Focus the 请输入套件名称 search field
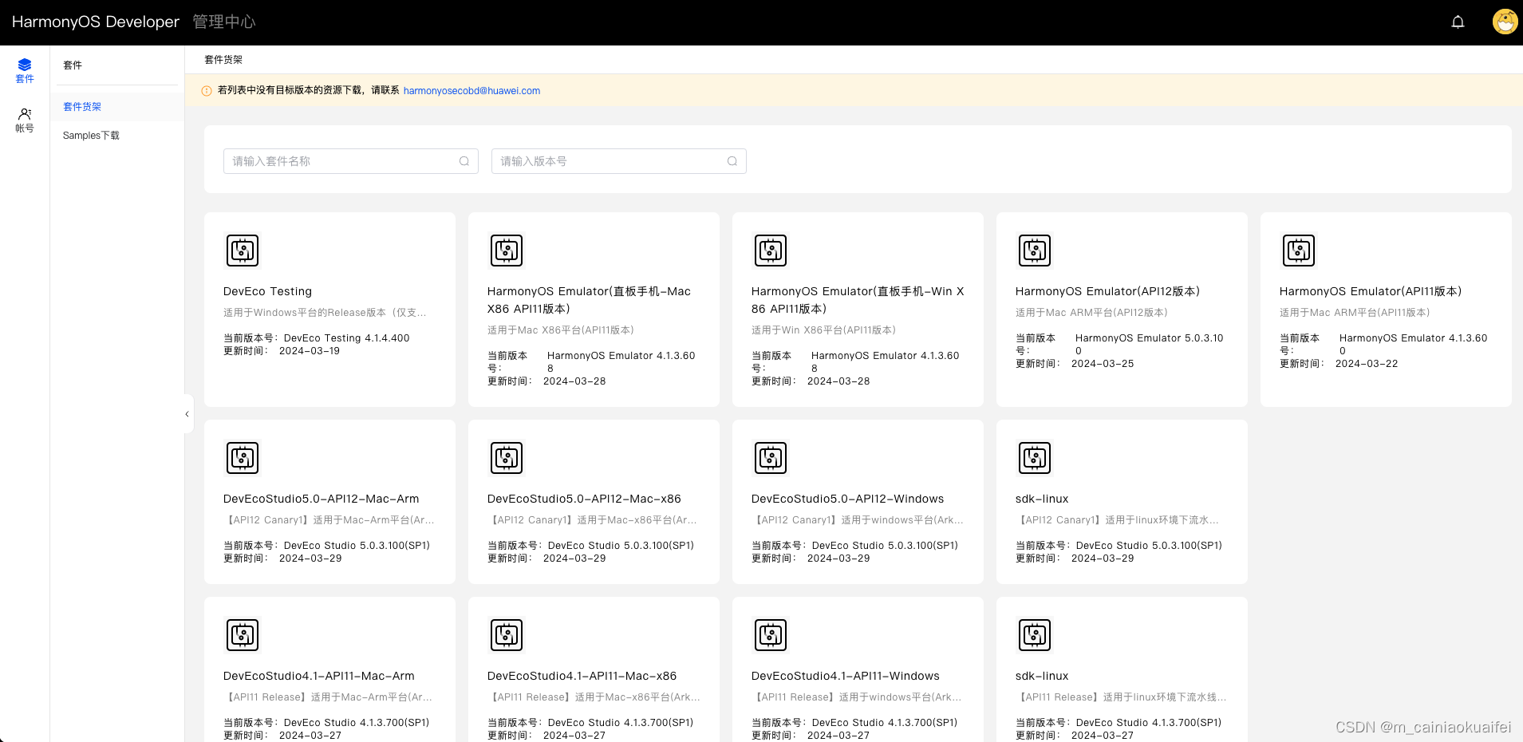 point(351,161)
